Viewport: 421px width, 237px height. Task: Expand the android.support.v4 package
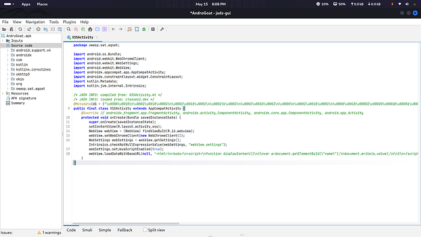(x=7, y=51)
